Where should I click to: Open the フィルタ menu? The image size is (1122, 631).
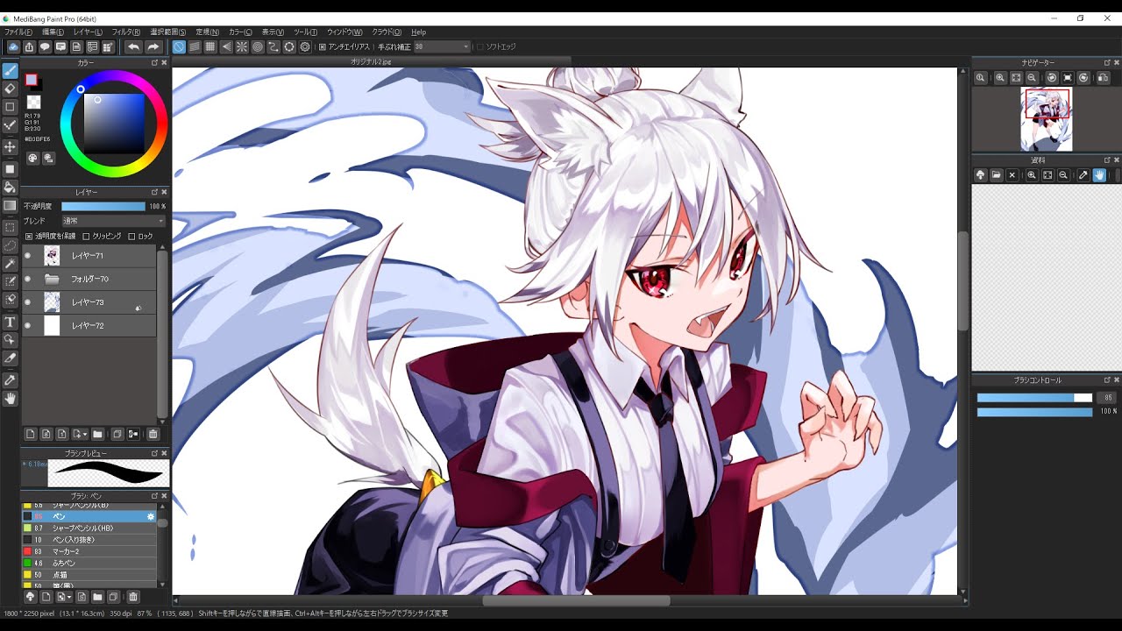point(126,32)
